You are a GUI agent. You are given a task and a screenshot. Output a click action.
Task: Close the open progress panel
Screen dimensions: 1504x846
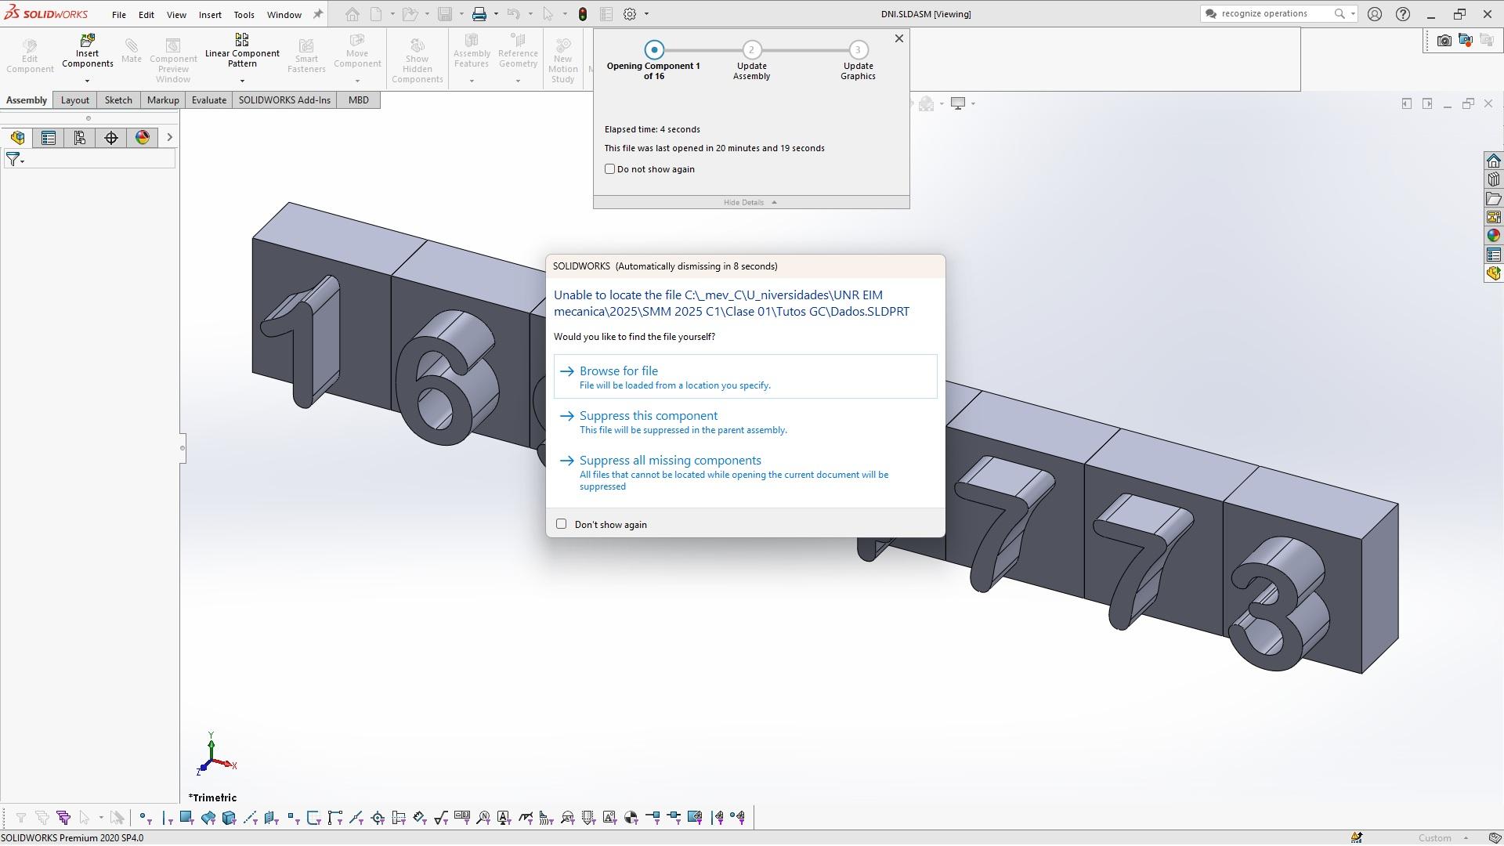pyautogui.click(x=899, y=38)
